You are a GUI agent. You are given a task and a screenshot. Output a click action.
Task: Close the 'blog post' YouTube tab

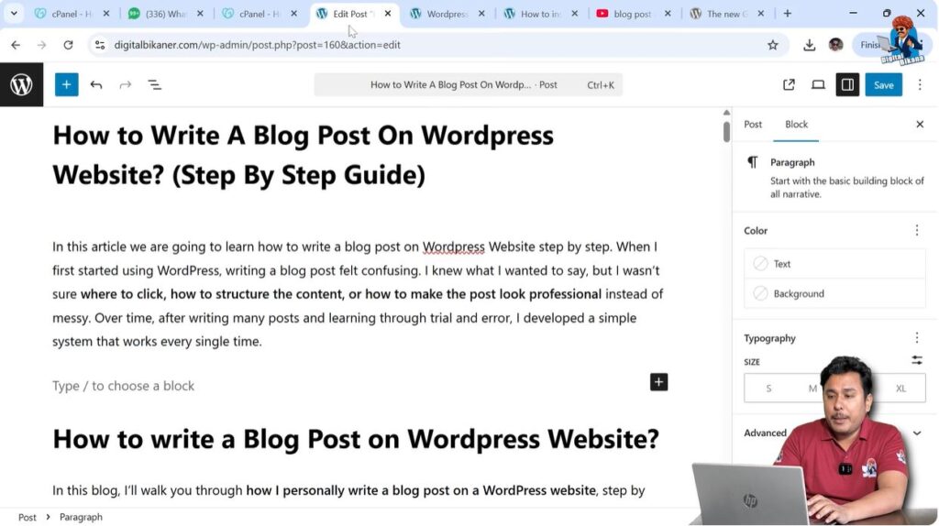pyautogui.click(x=668, y=13)
